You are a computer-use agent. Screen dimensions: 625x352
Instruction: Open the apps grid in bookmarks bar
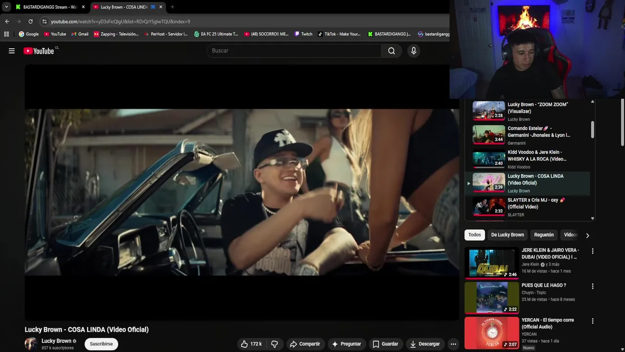[6, 34]
